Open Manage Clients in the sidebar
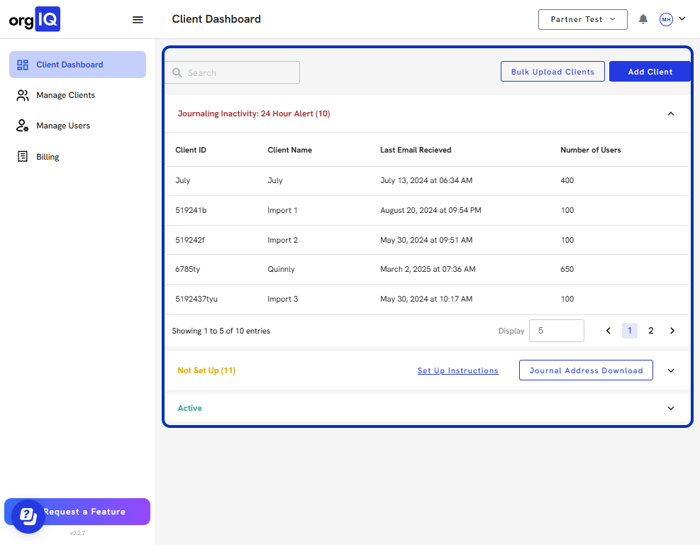 65,95
